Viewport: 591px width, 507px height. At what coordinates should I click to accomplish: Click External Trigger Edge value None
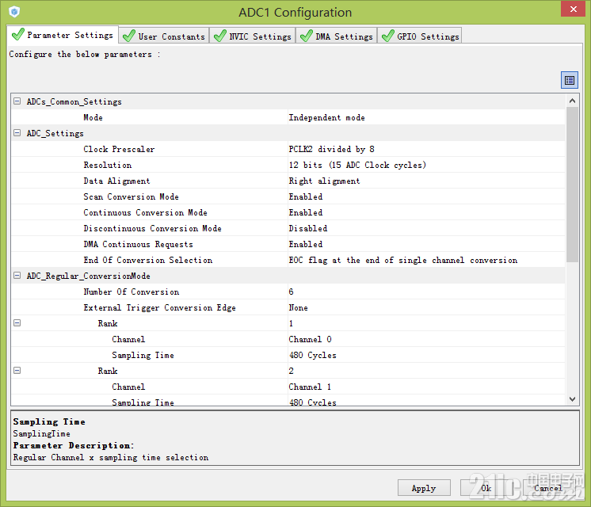(x=298, y=307)
